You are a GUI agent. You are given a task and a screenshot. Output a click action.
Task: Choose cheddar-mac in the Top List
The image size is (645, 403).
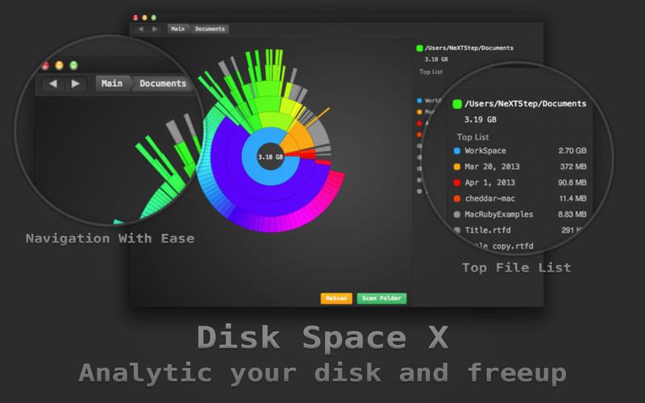(489, 198)
